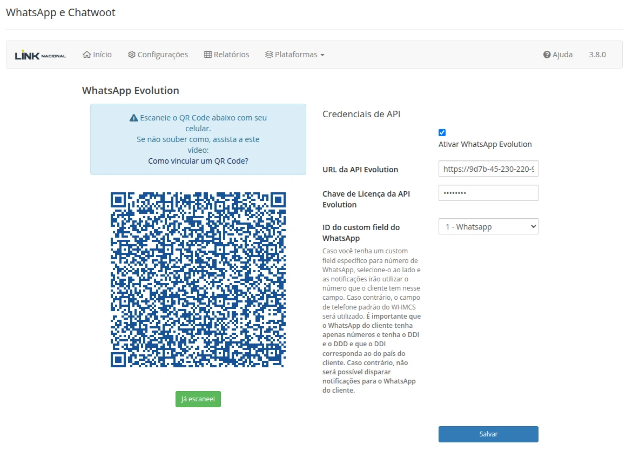Click the table grid icon for reports
The image size is (626, 451).
[207, 55]
